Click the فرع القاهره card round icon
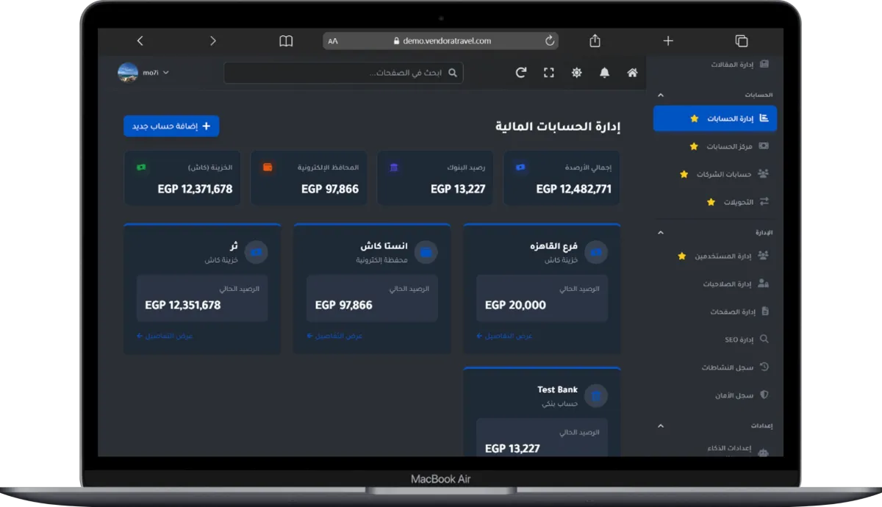Screen dimensions: 882x507 596,253
